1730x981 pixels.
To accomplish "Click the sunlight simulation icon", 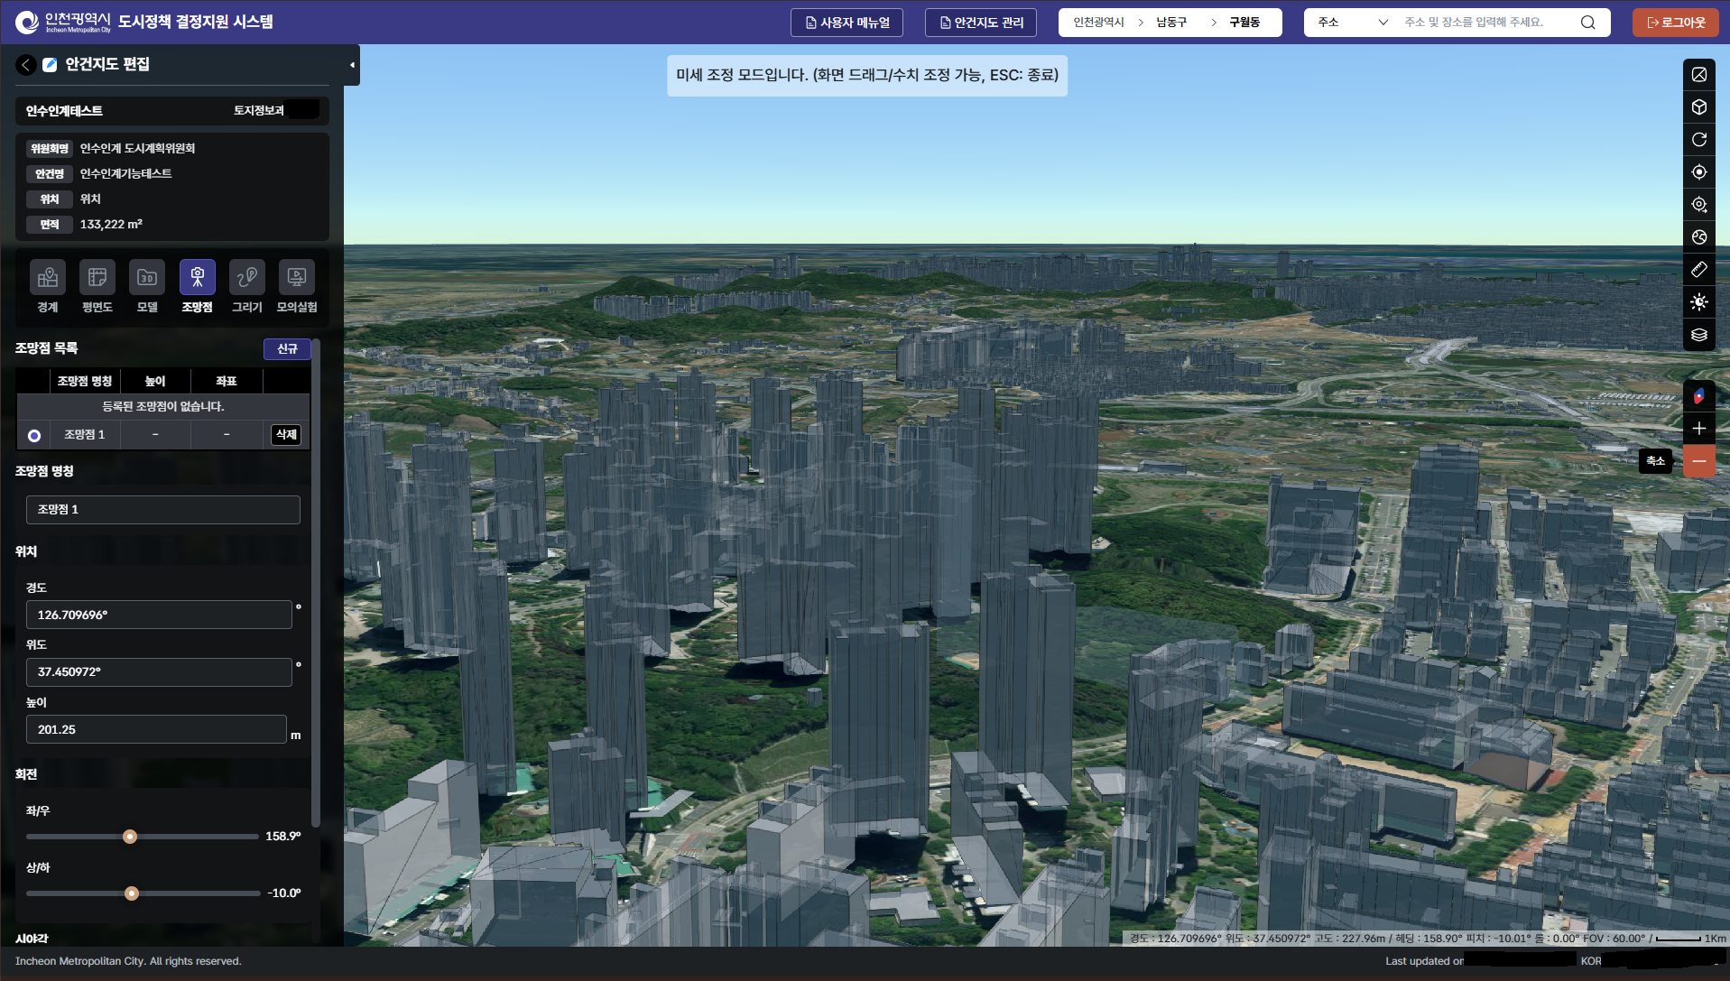I will pyautogui.click(x=1698, y=302).
